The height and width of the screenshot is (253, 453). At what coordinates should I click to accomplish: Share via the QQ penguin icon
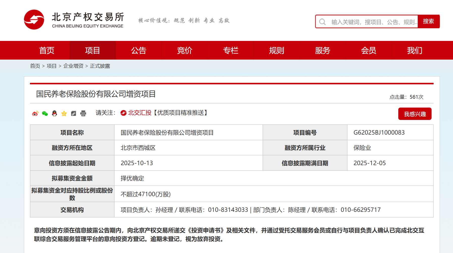pos(54,114)
